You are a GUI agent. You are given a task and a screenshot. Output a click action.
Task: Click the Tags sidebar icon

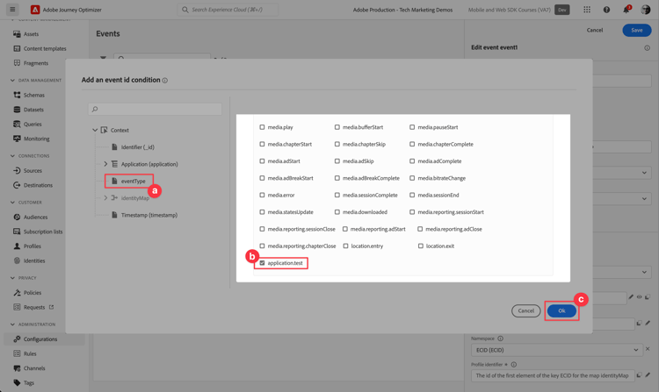[17, 382]
